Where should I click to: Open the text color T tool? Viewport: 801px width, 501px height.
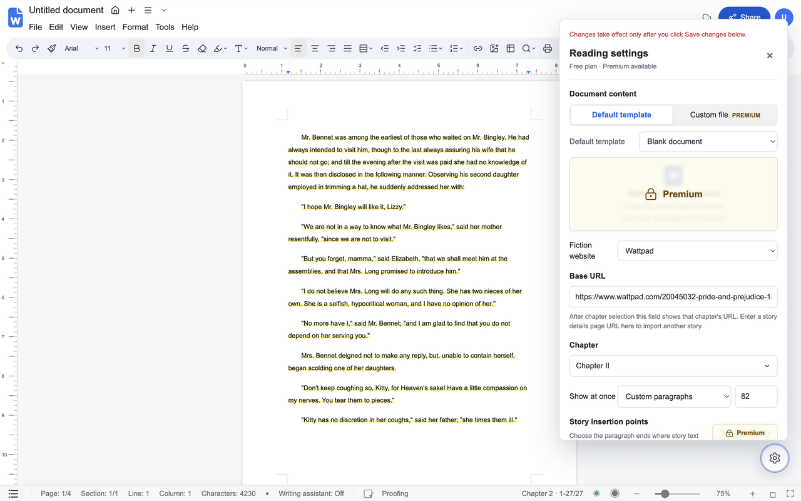(x=241, y=48)
